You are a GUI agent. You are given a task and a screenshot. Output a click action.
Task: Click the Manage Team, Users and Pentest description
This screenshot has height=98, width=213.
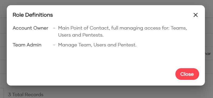point(97,45)
